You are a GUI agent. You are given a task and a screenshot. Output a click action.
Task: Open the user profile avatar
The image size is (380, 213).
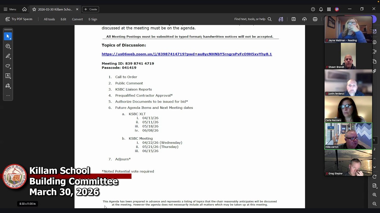coord(337,9)
